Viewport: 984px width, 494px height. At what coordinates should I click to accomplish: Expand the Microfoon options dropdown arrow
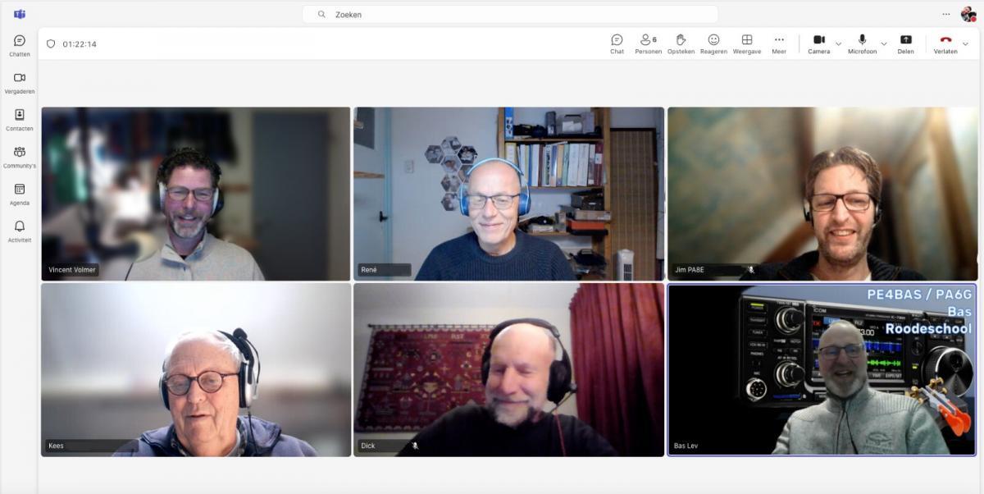point(884,43)
